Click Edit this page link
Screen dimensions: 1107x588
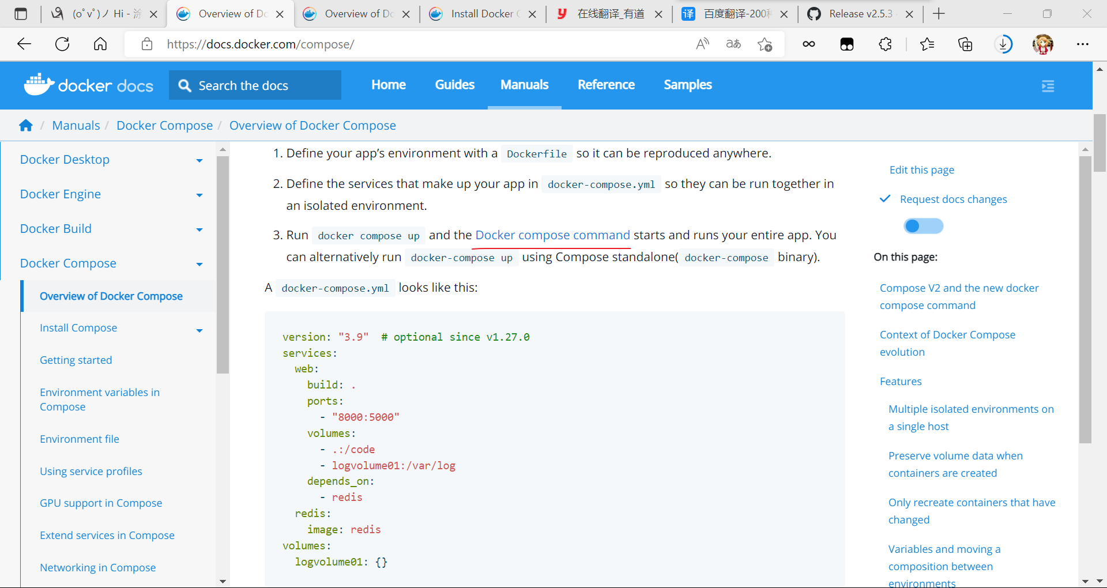921,169
